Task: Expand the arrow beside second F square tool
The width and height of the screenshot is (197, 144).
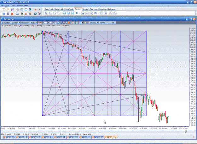Action: point(98,13)
